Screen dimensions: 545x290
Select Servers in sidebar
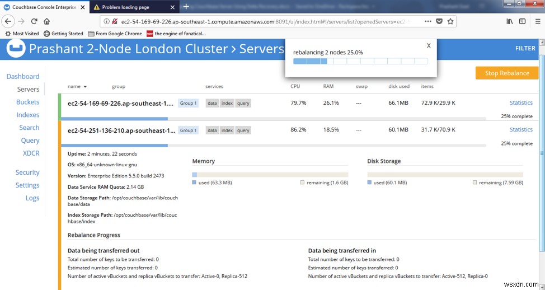coord(28,90)
